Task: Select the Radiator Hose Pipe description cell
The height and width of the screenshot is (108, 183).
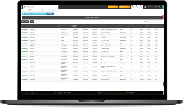Action: [105, 54]
